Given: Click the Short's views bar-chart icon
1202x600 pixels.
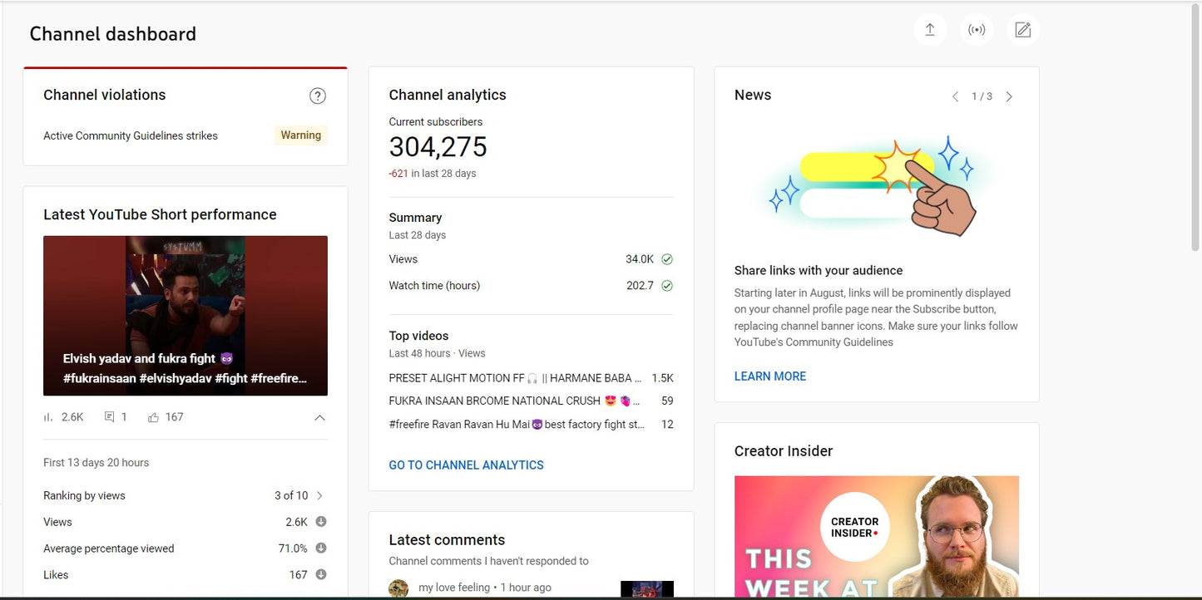Looking at the screenshot, I should pos(48,417).
